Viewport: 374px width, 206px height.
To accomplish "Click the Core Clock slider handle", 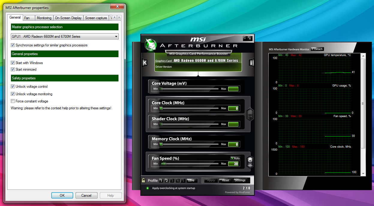I will pyautogui.click(x=161, y=108).
